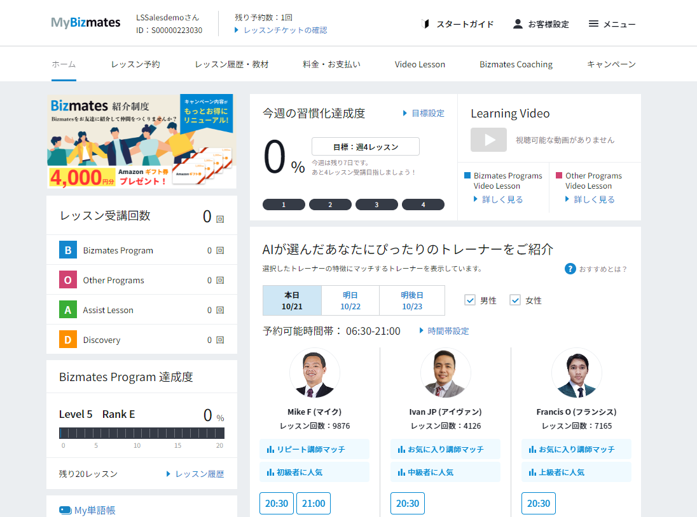
Task: Click the おすすめとは？ help question icon
Action: (570, 268)
